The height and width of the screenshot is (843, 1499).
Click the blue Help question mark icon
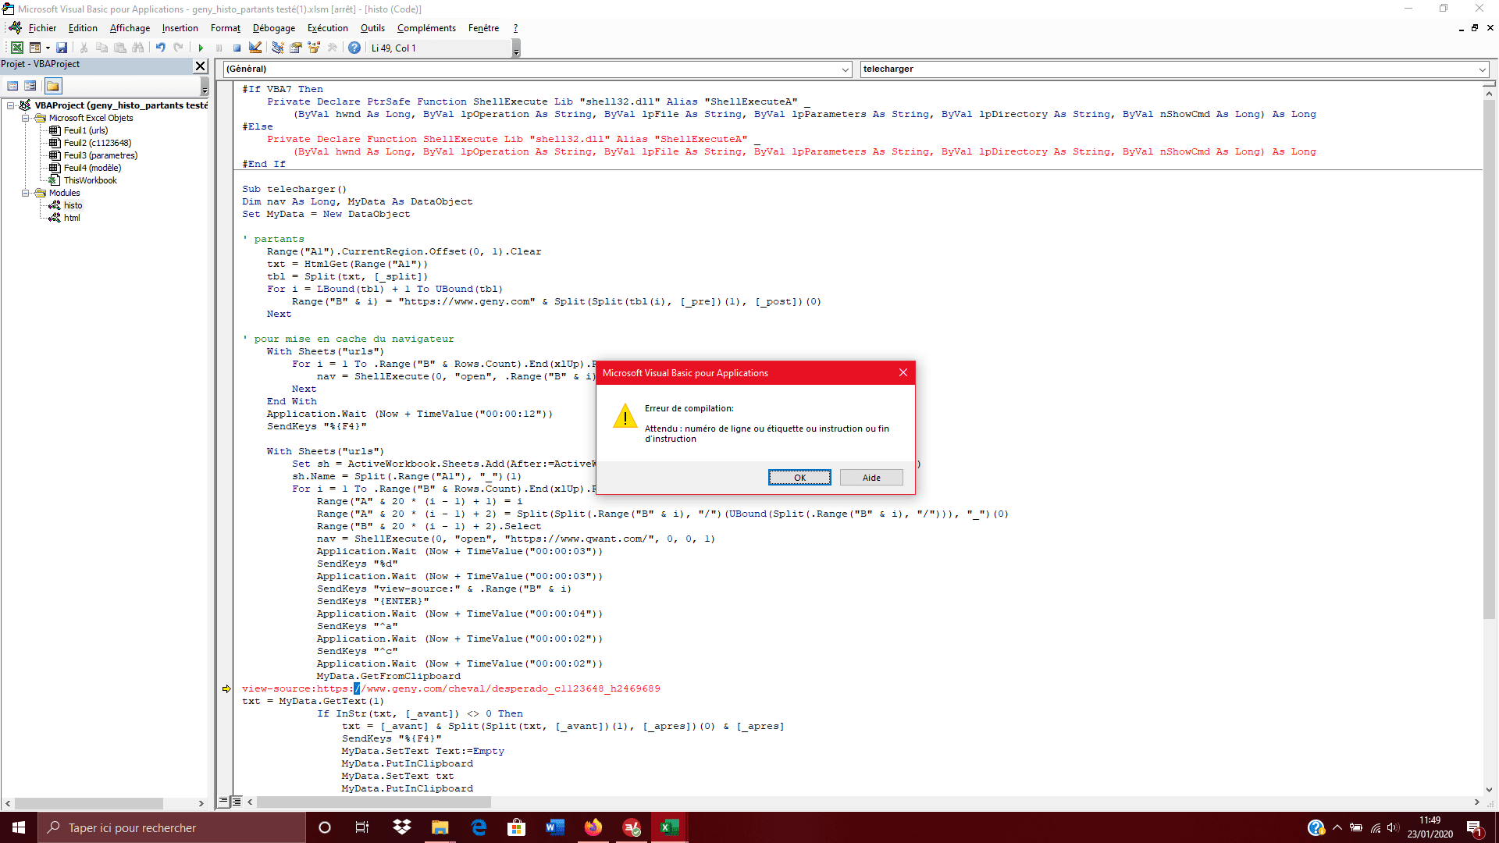tap(354, 48)
